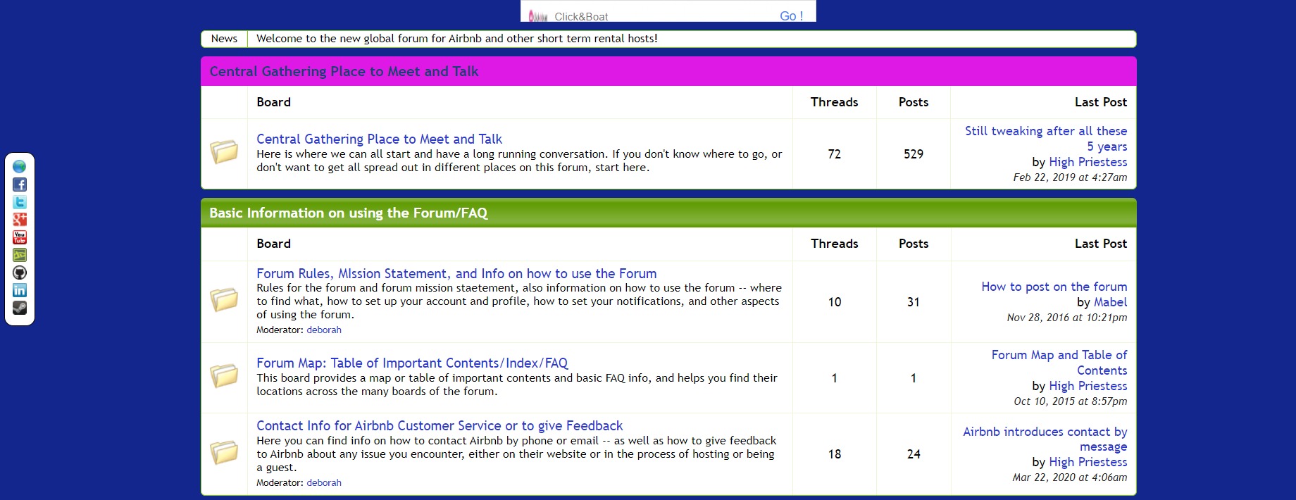
Task: Open Contact Info for Airbnb Customer Service board
Action: 440,425
